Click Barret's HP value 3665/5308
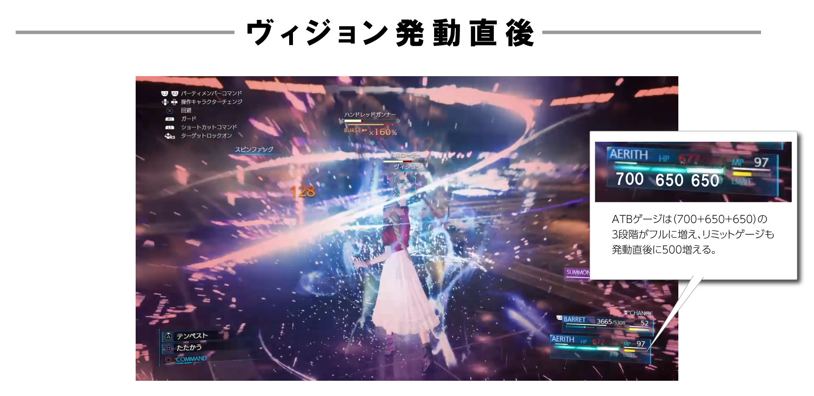Image resolution: width=814 pixels, height=396 pixels. click(611, 322)
